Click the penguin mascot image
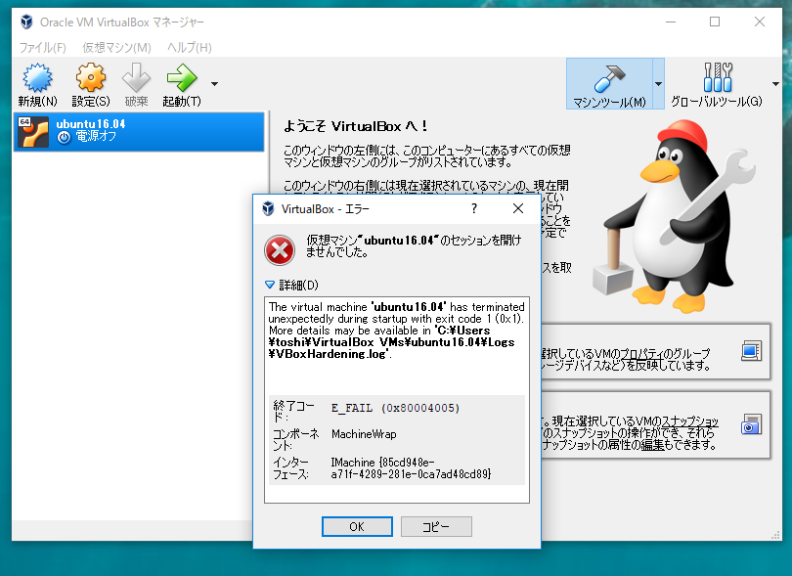792x576 pixels. (x=675, y=217)
